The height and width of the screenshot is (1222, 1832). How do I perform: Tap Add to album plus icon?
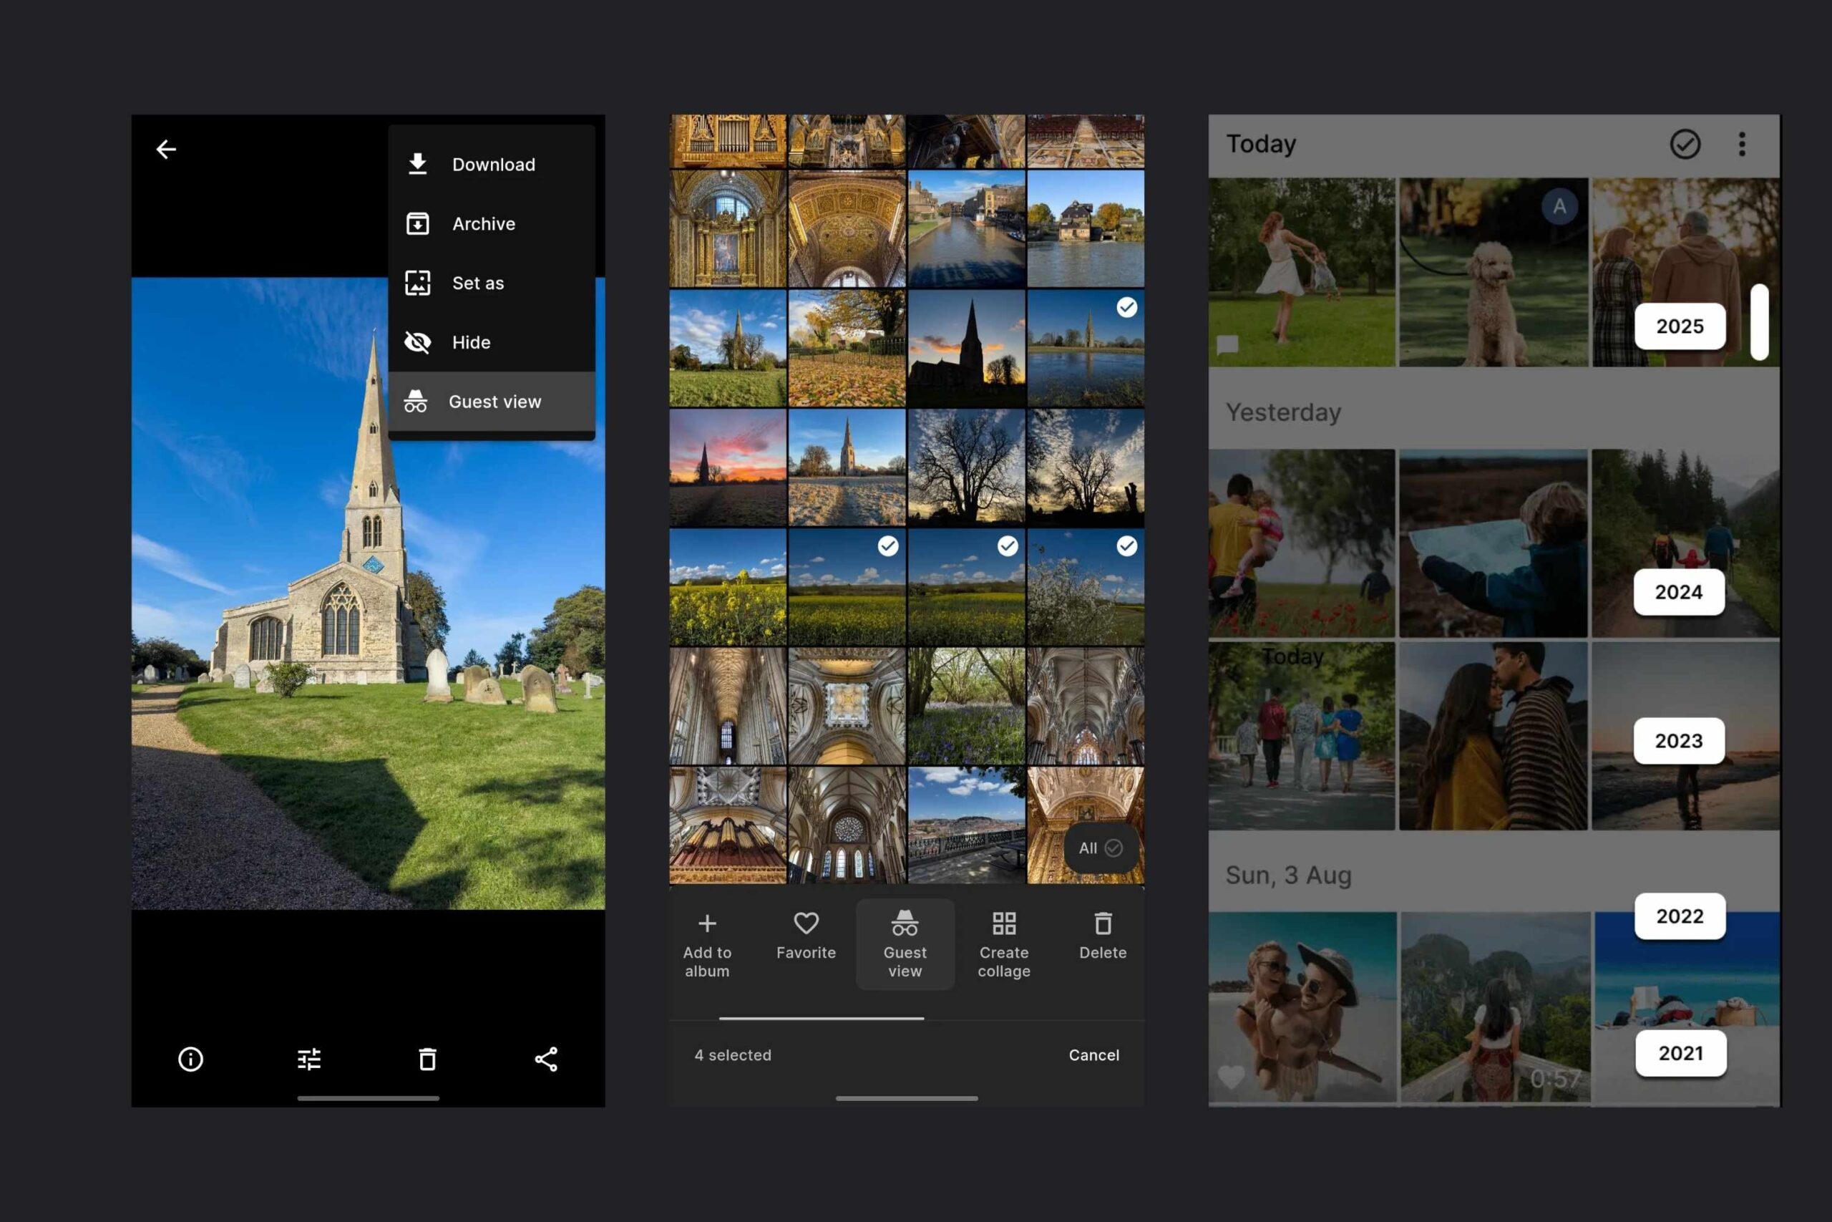pos(707,923)
